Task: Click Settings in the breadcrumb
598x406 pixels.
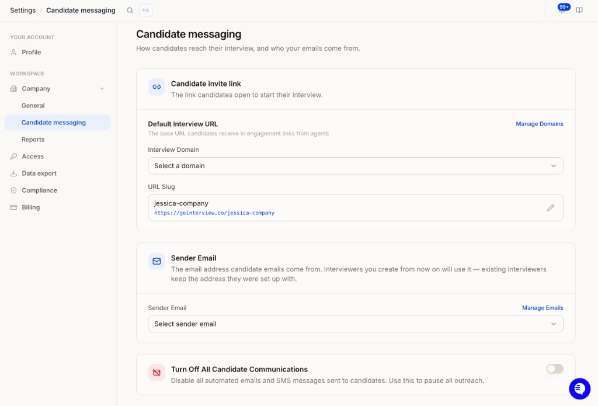Action: tap(23, 11)
